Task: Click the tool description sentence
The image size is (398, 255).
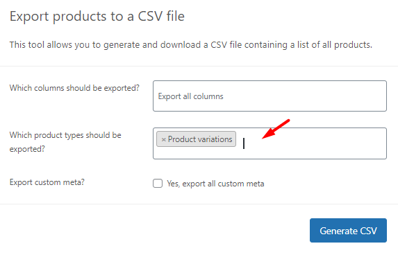Action: click(x=190, y=45)
